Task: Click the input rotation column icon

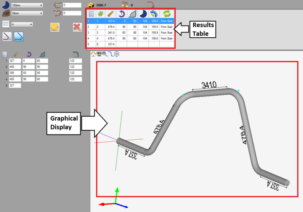Action: click(29, 54)
